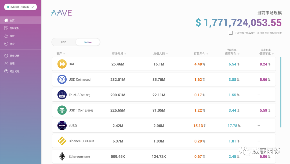This screenshot has height=164, width=290.
Task: Sort by the 市场规模 column arrow
Action: tap(125, 54)
